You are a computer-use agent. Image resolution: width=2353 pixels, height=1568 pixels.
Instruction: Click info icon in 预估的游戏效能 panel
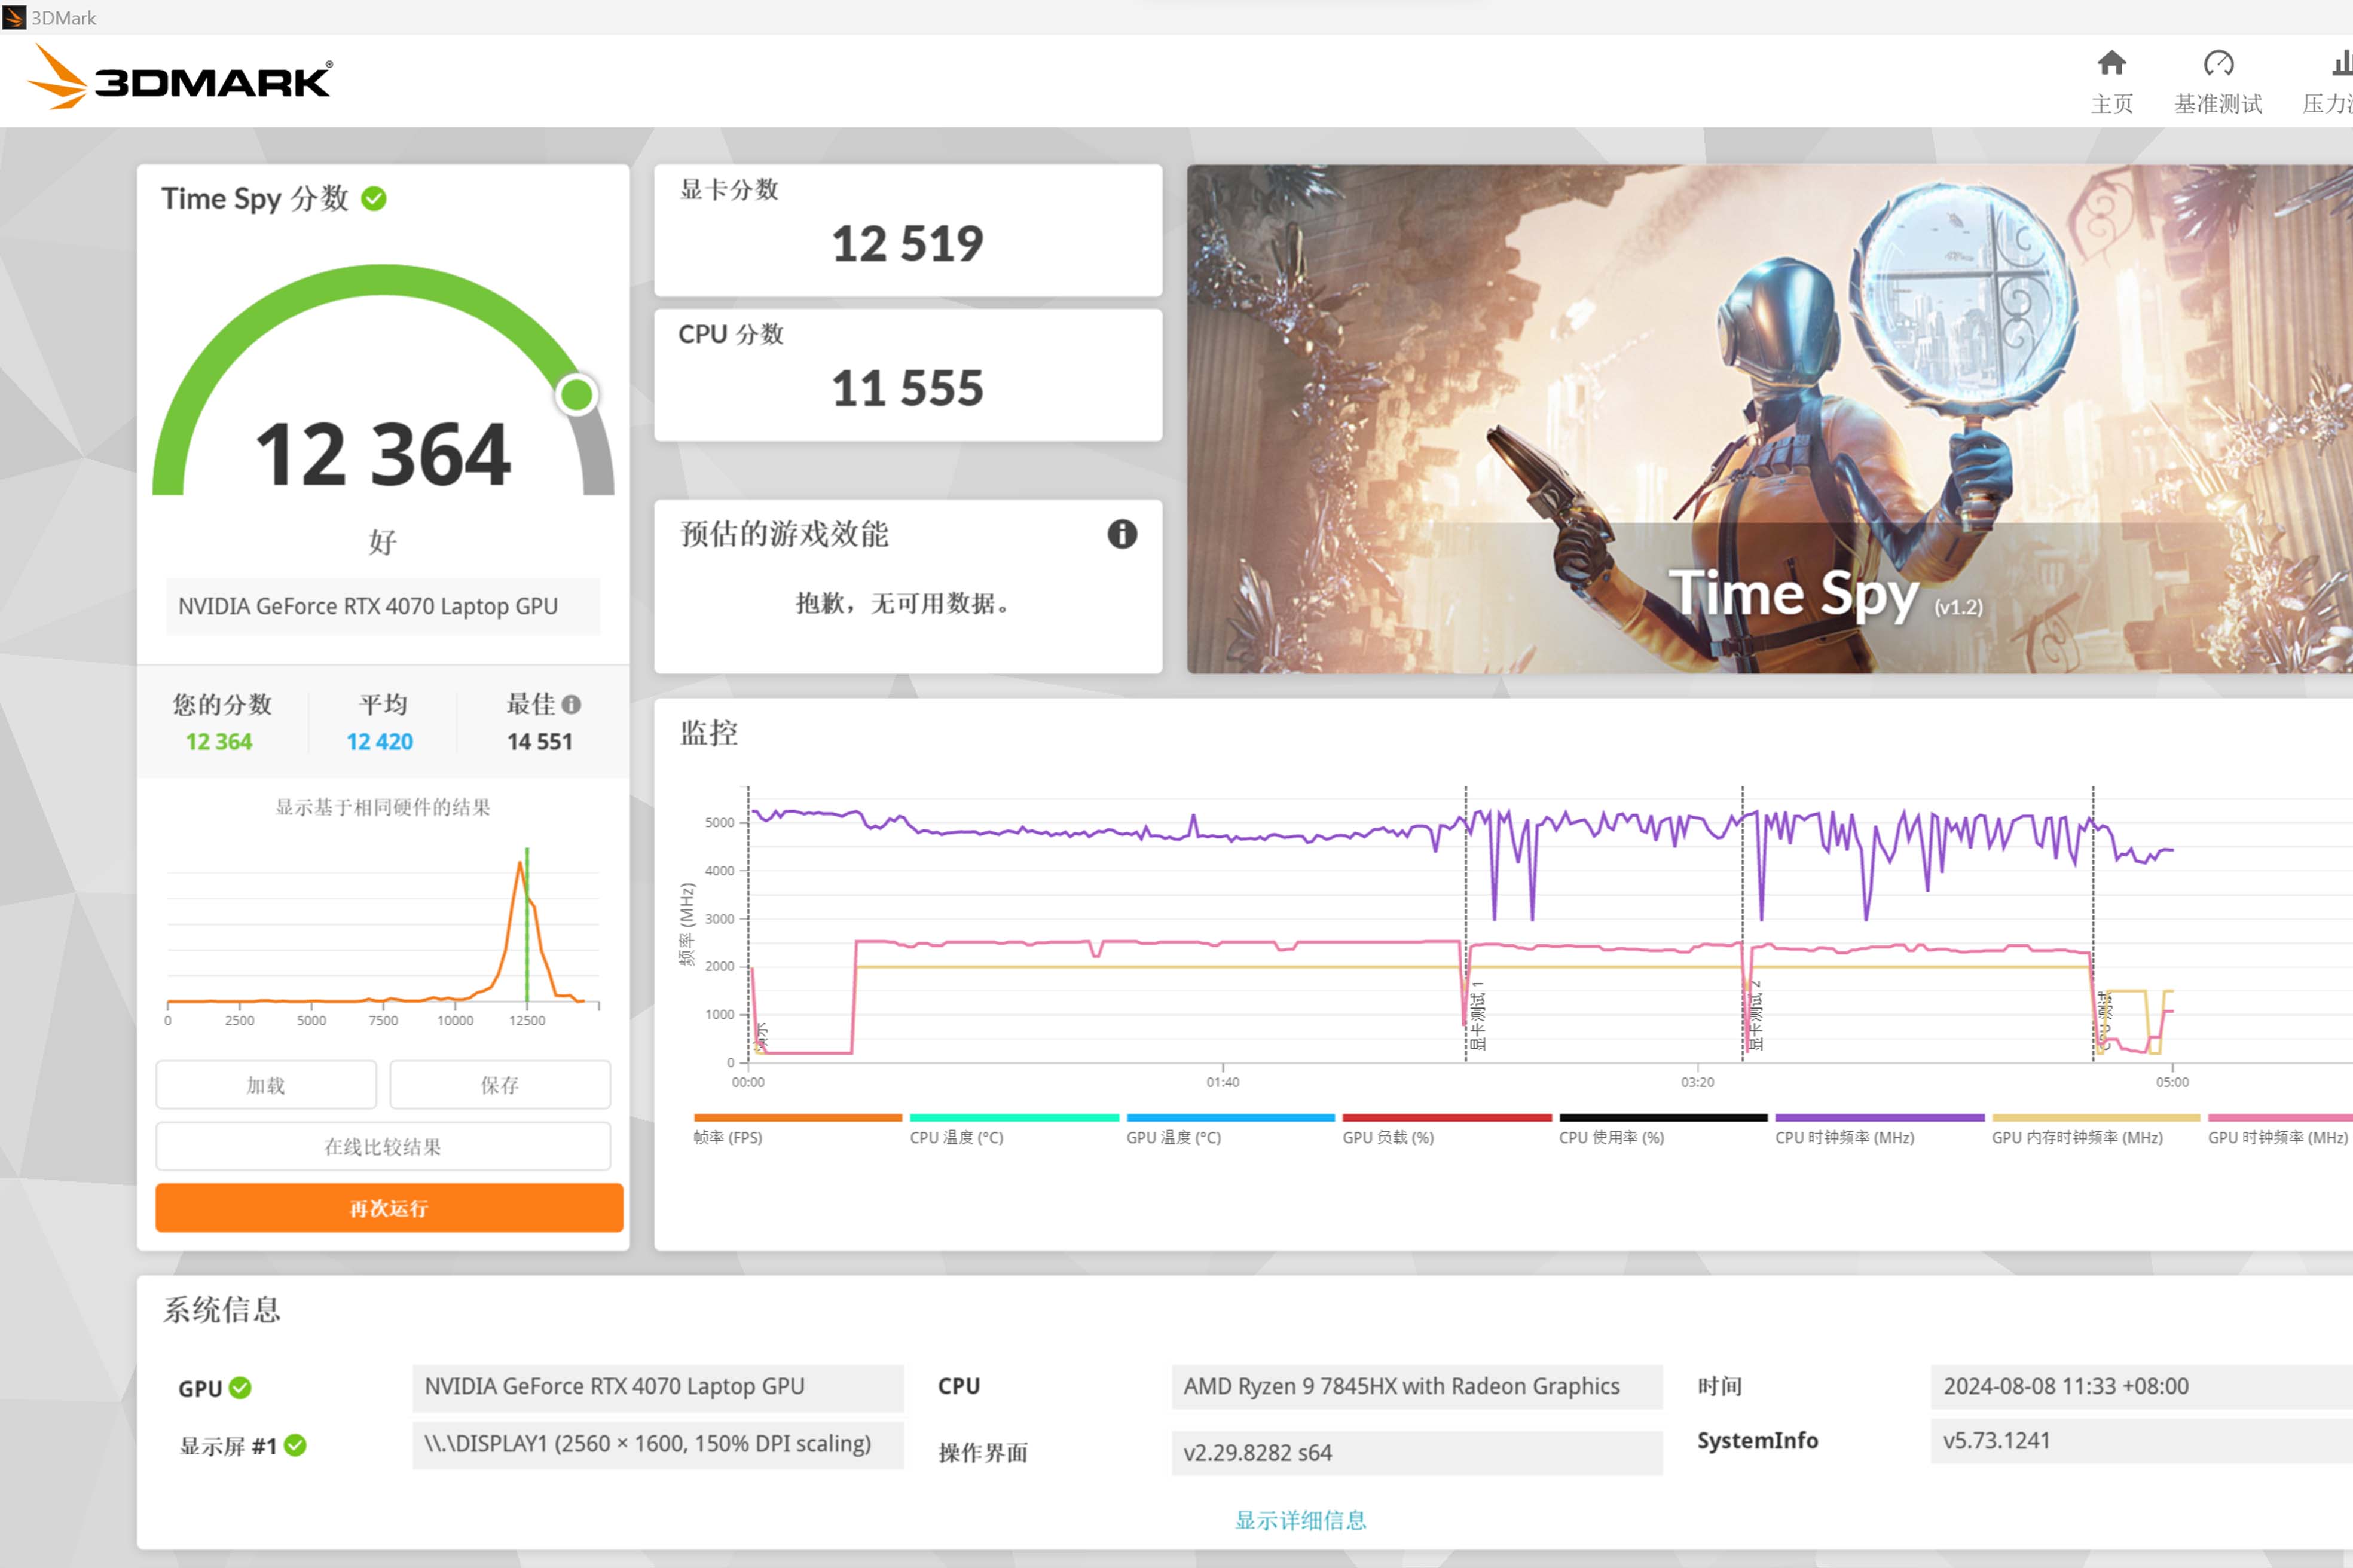1122,534
